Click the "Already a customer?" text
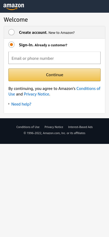Screen dimensions: 109x237 (x=51, y=45)
